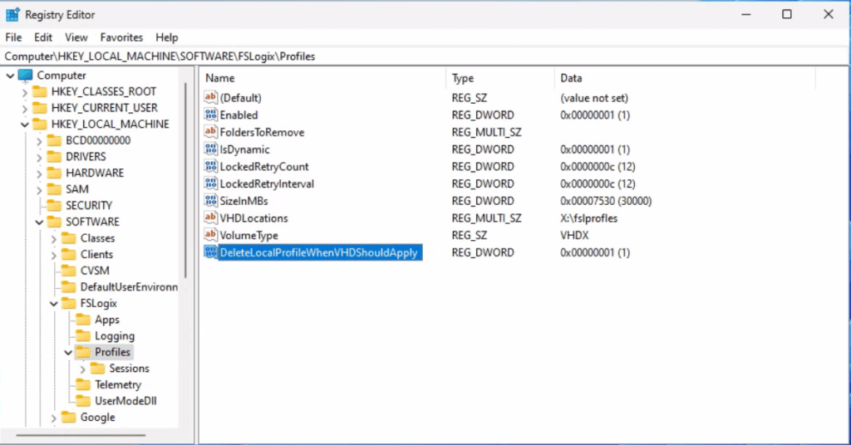The image size is (851, 445).
Task: Click the Registry Editor app icon in title bar
Action: [12, 15]
